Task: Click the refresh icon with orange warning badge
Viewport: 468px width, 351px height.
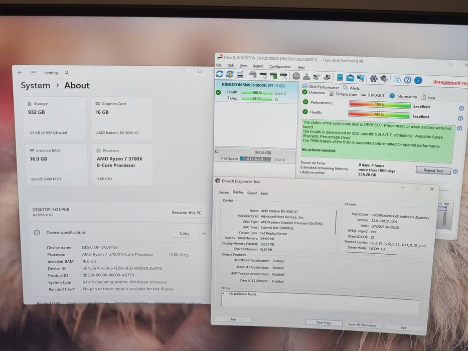Action: pyautogui.click(x=230, y=74)
